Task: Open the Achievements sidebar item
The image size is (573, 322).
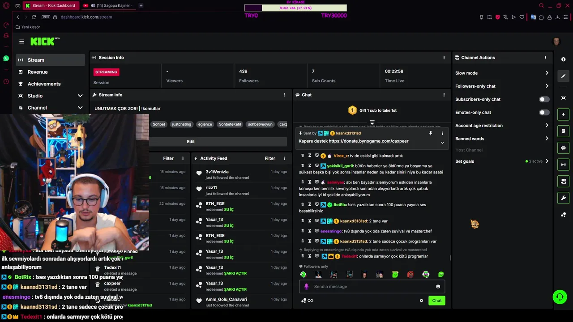Action: [50, 84]
